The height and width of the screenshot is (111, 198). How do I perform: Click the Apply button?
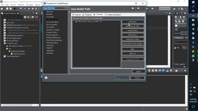point(139,71)
